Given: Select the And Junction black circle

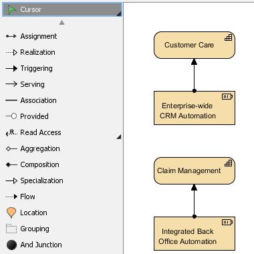Looking at the screenshot, I should point(61,245).
